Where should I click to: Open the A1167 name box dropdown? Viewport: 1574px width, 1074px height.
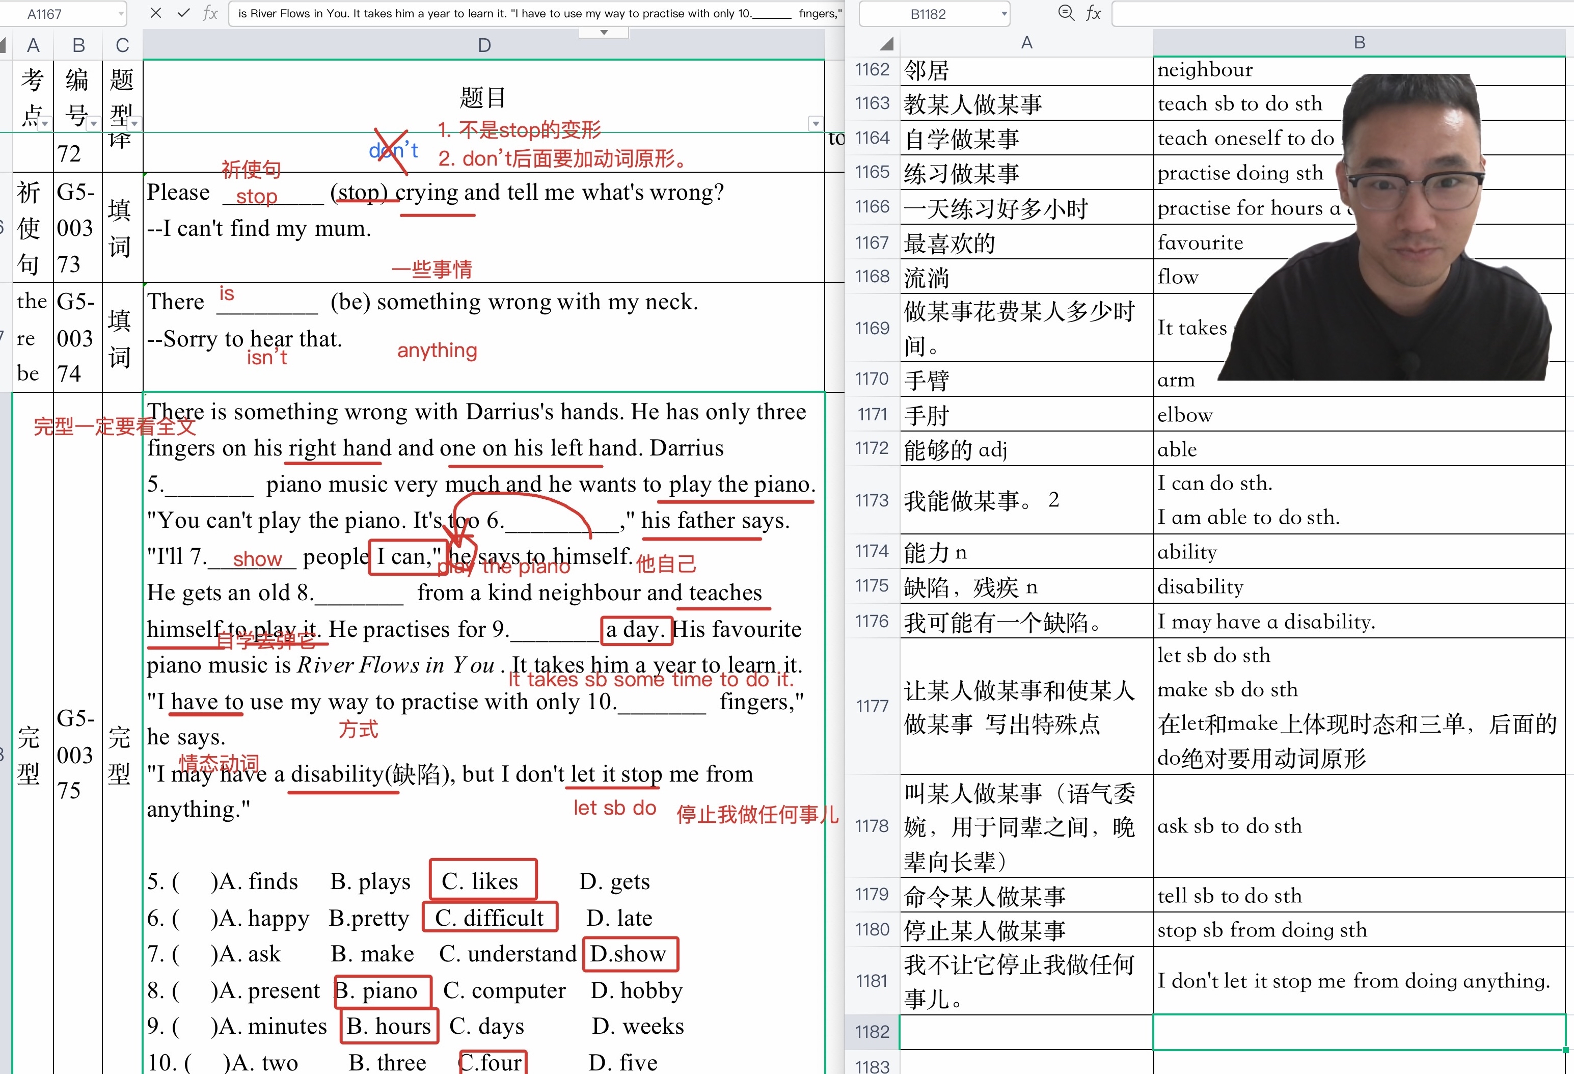(x=121, y=14)
